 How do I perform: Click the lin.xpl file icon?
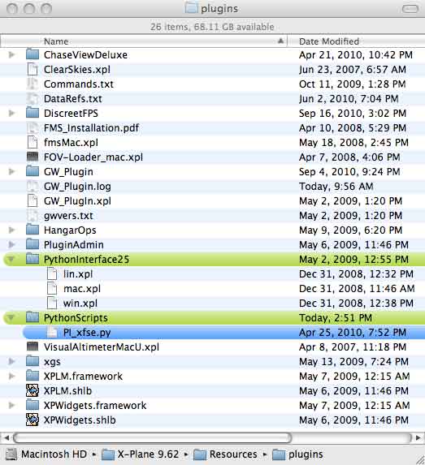tap(52, 273)
